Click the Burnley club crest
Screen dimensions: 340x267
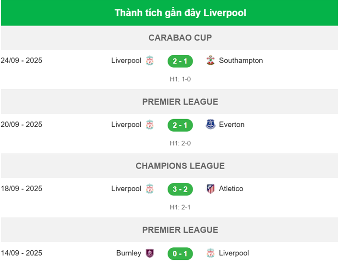[150, 253]
